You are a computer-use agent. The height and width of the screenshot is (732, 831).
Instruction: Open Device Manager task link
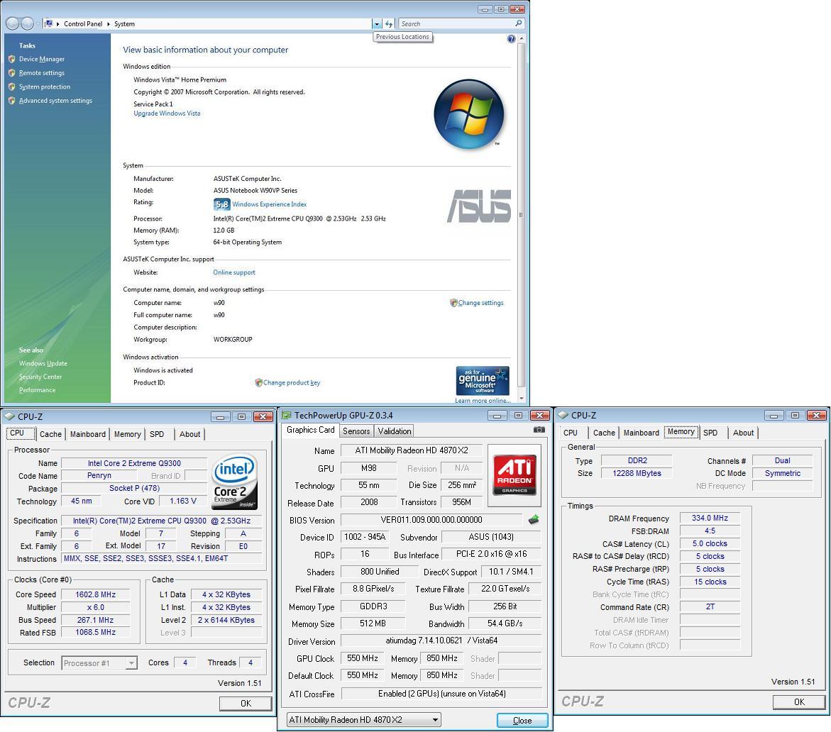(42, 60)
